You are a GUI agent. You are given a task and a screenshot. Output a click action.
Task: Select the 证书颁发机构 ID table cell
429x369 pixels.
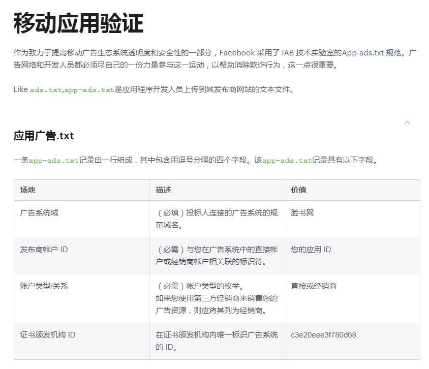click(82, 341)
